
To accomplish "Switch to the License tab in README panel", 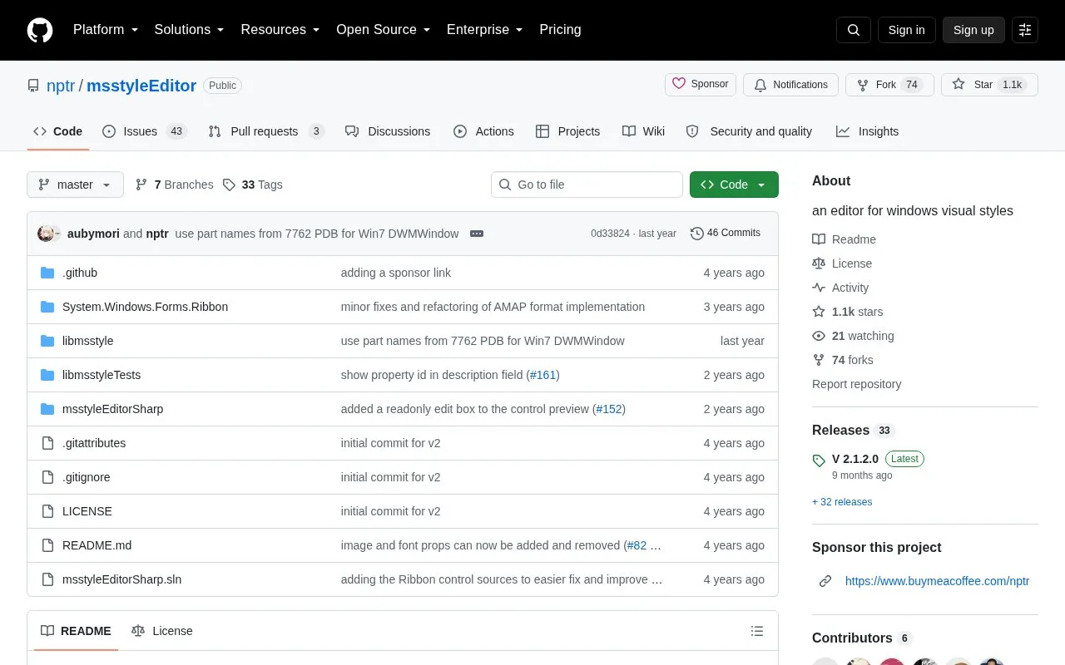I will coord(162,631).
